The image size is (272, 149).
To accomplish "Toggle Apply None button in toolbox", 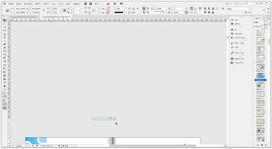I will click(5, 104).
